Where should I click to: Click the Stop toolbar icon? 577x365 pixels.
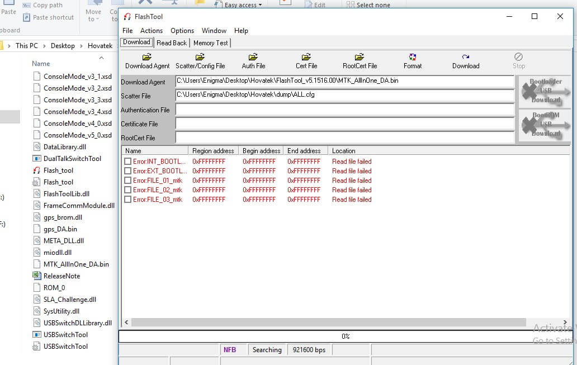518,56
